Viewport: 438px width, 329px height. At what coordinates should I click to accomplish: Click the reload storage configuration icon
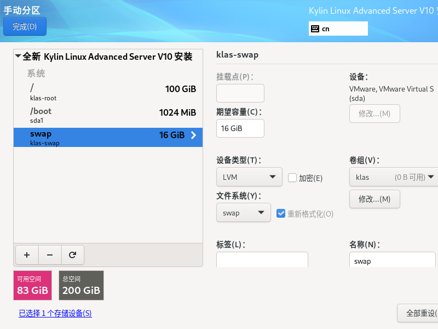click(x=72, y=254)
